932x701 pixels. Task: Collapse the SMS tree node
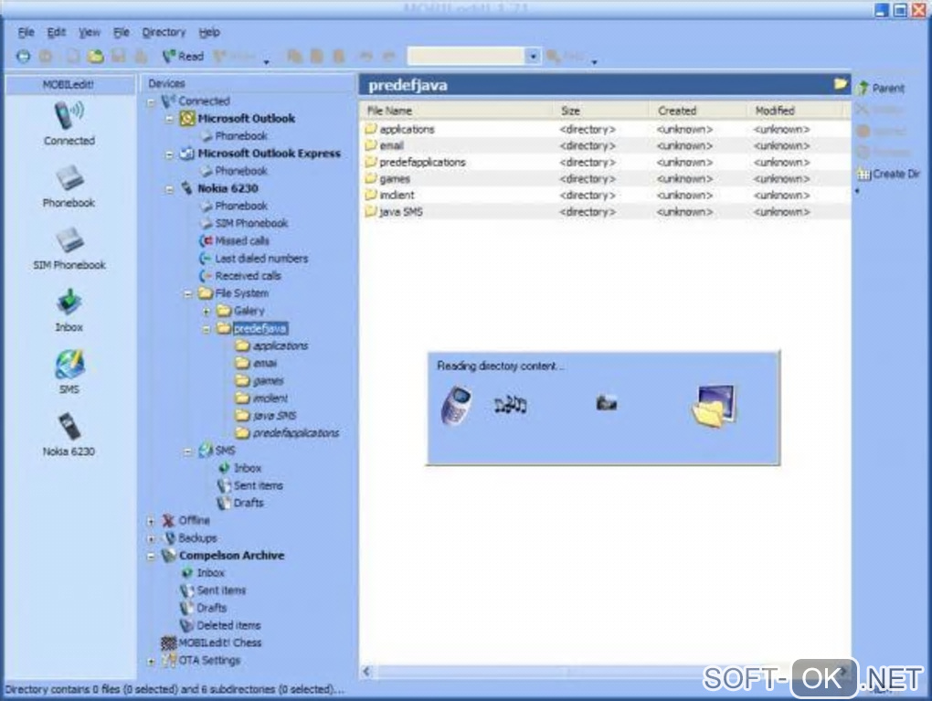(x=188, y=451)
